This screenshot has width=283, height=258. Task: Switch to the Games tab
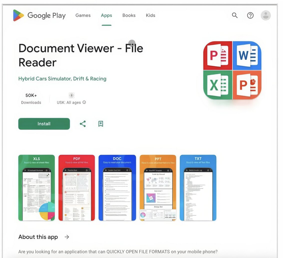click(83, 16)
